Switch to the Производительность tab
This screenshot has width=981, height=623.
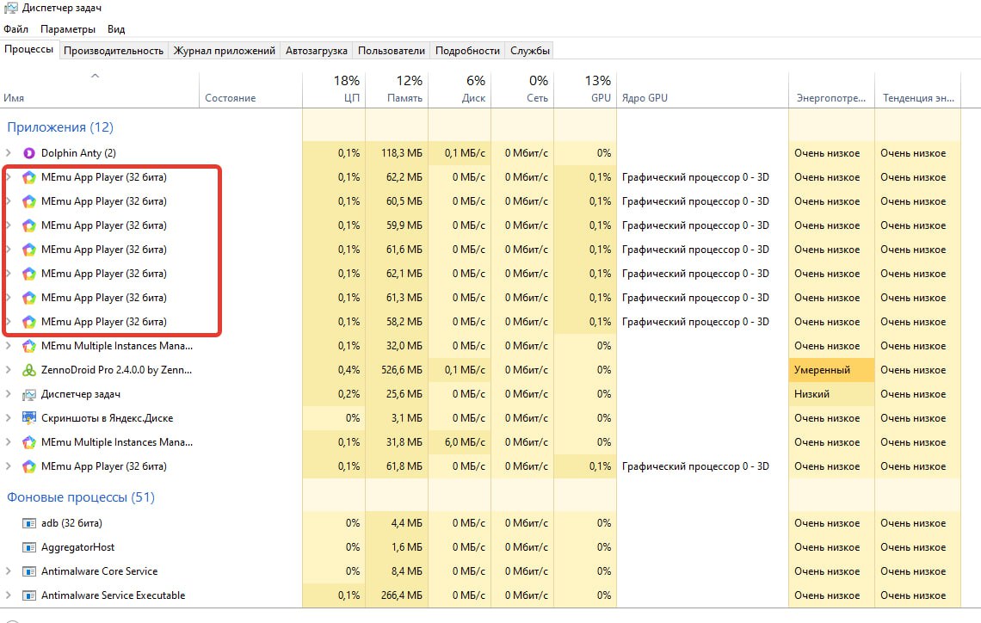pos(114,51)
